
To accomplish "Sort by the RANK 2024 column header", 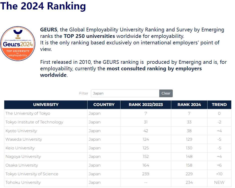I will (x=189, y=105).
